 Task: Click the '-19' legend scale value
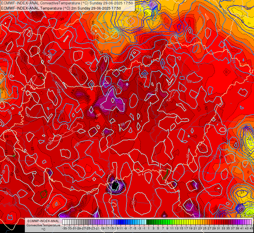(102, 228)
